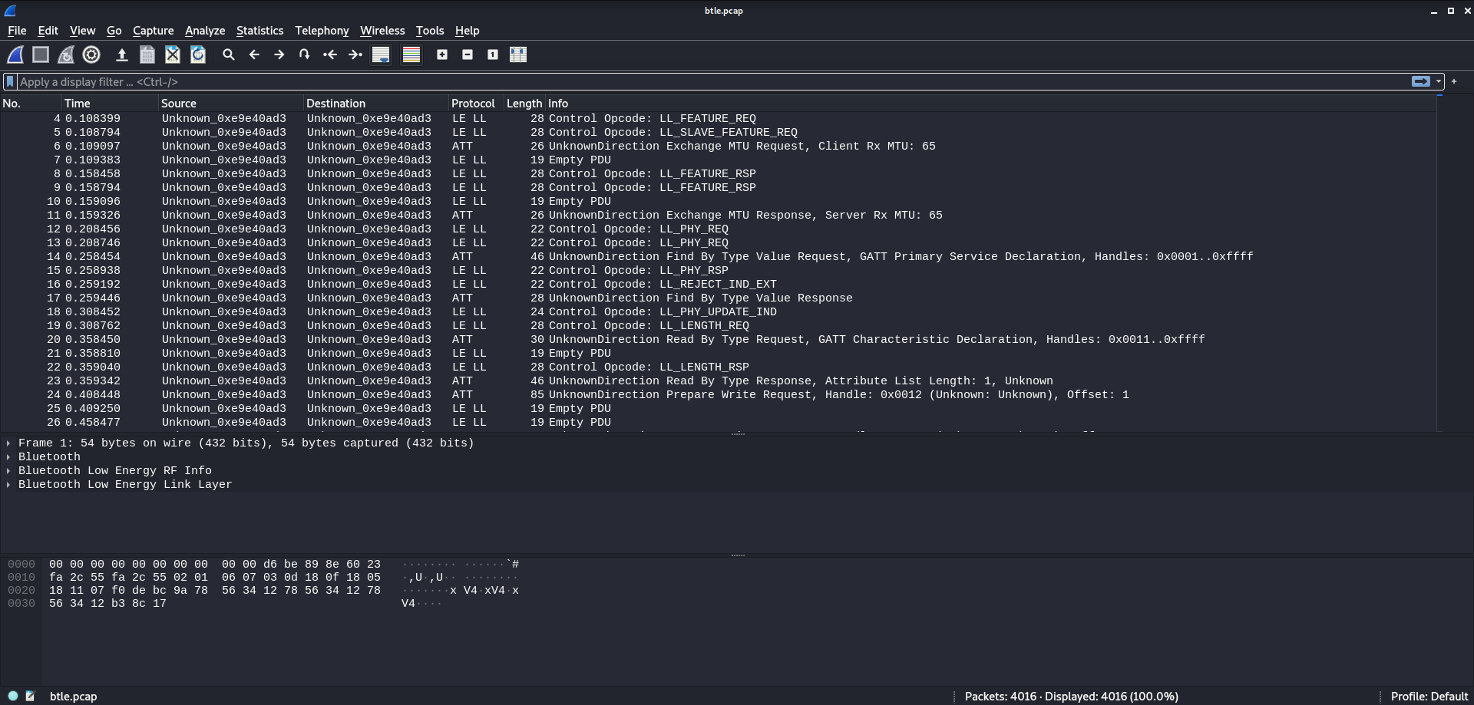This screenshot has width=1474, height=705.
Task: Focus the display filter input field
Action: tap(714, 81)
